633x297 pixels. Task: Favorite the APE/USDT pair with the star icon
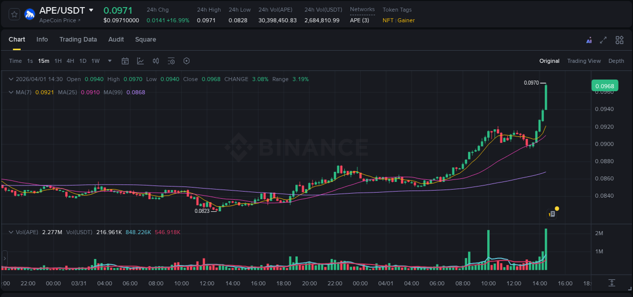(14, 14)
